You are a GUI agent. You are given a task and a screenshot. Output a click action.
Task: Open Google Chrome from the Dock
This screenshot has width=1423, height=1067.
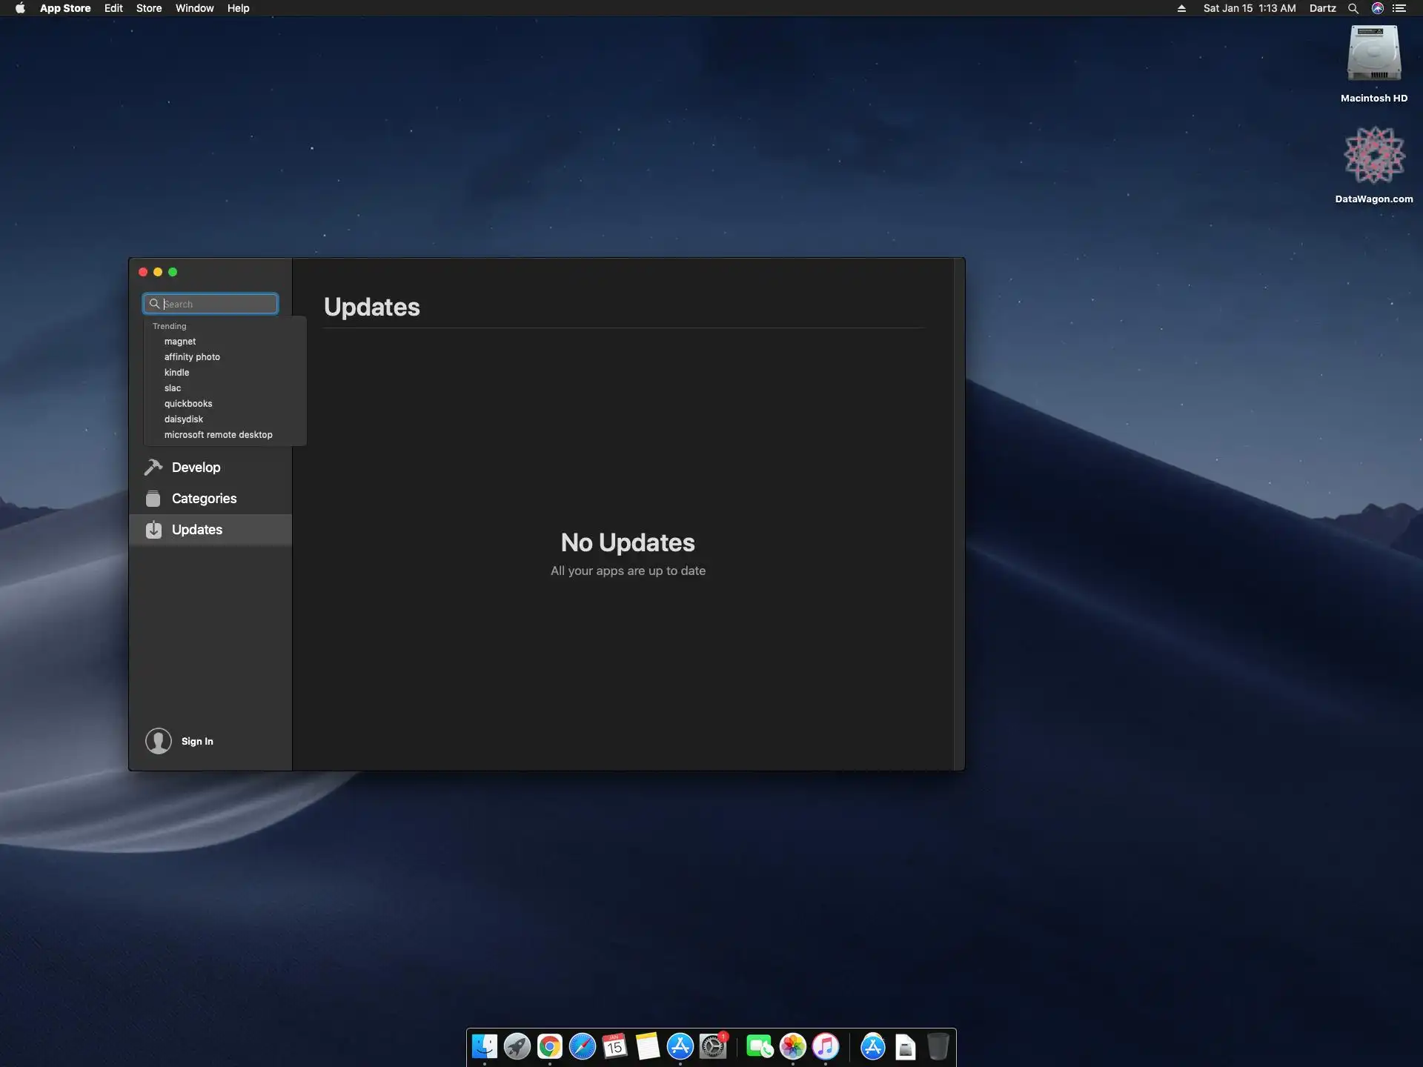550,1046
